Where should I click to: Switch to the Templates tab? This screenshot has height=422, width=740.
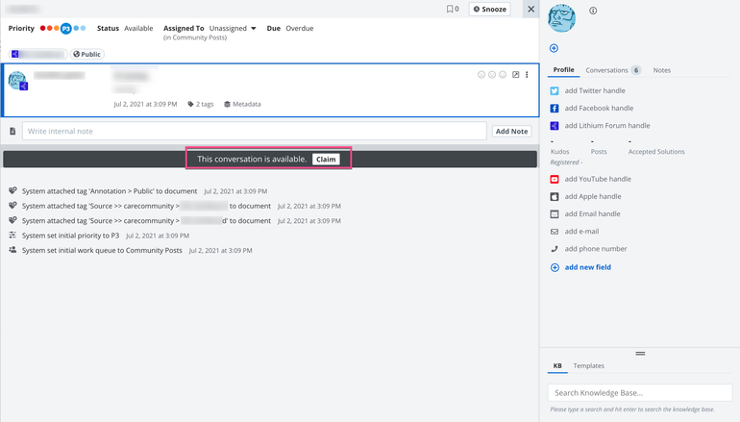click(588, 366)
